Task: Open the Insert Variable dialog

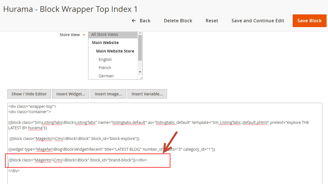Action: 147,94
